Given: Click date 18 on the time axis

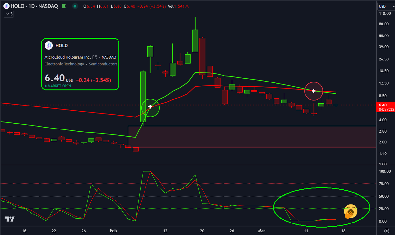Looking at the screenshot, I should [x=344, y=231].
